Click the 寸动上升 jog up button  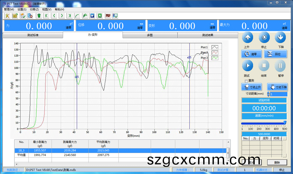[x=251, y=87]
